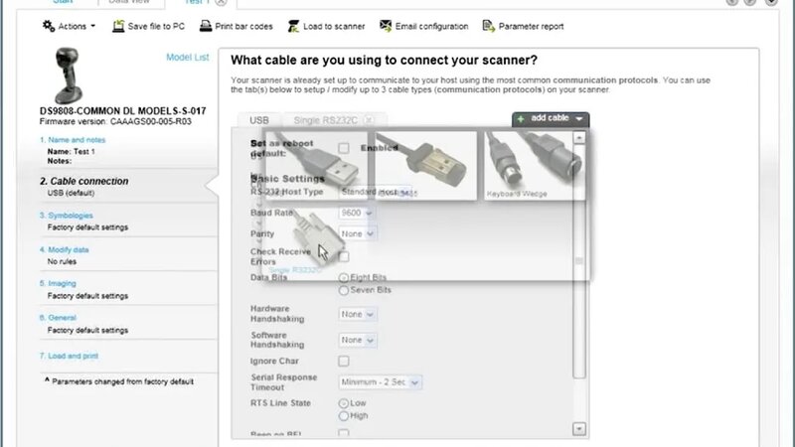Click the settings scrollbar up arrow
795x447 pixels.
(579, 137)
